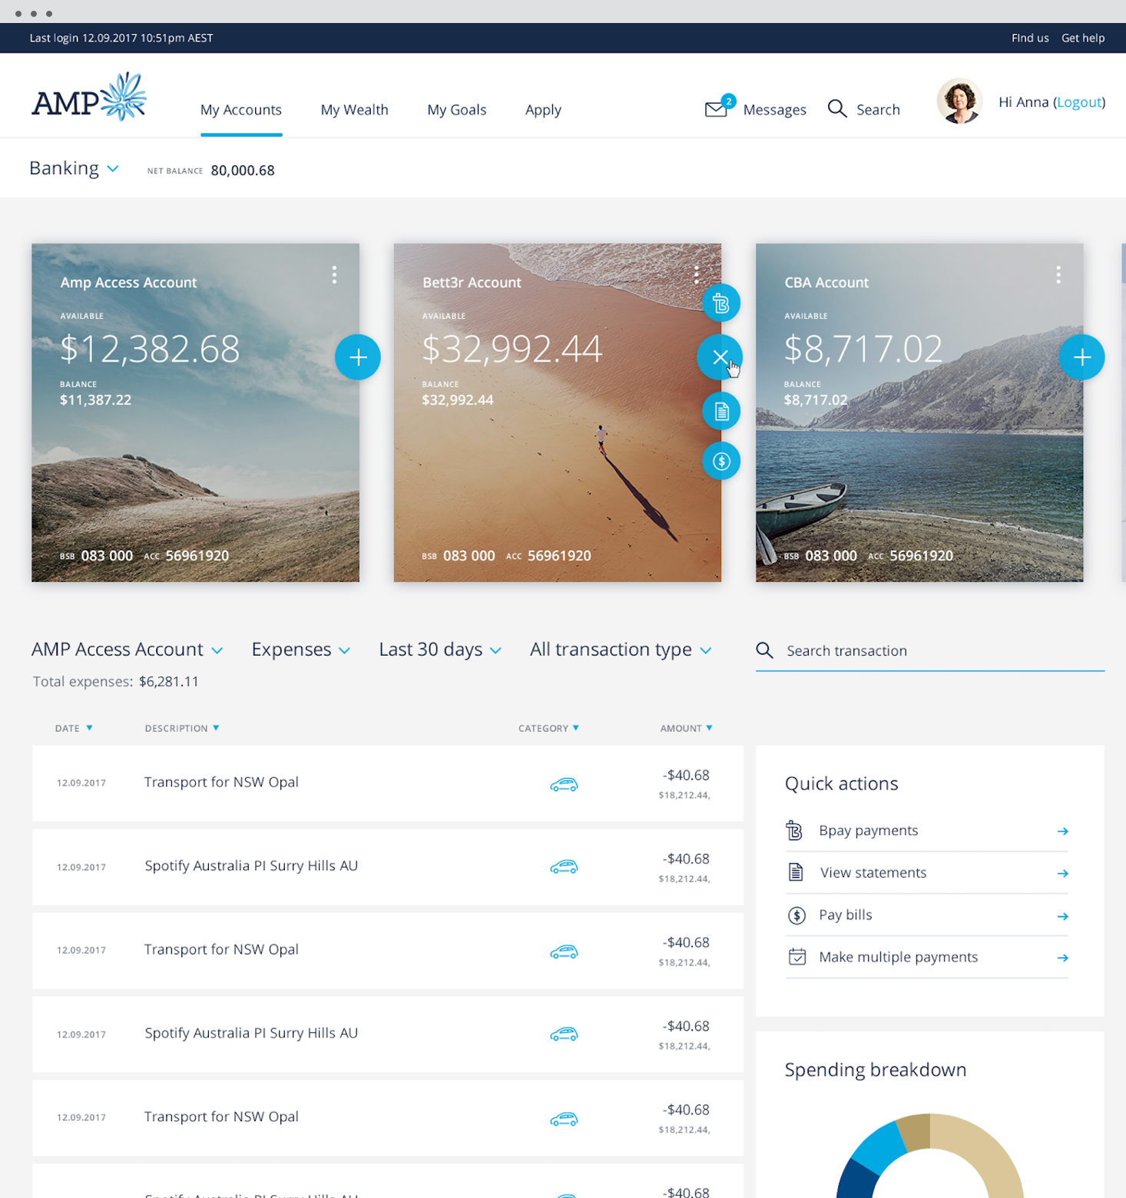Open the Last 30 days dropdown
The height and width of the screenshot is (1198, 1126).
pyautogui.click(x=440, y=650)
